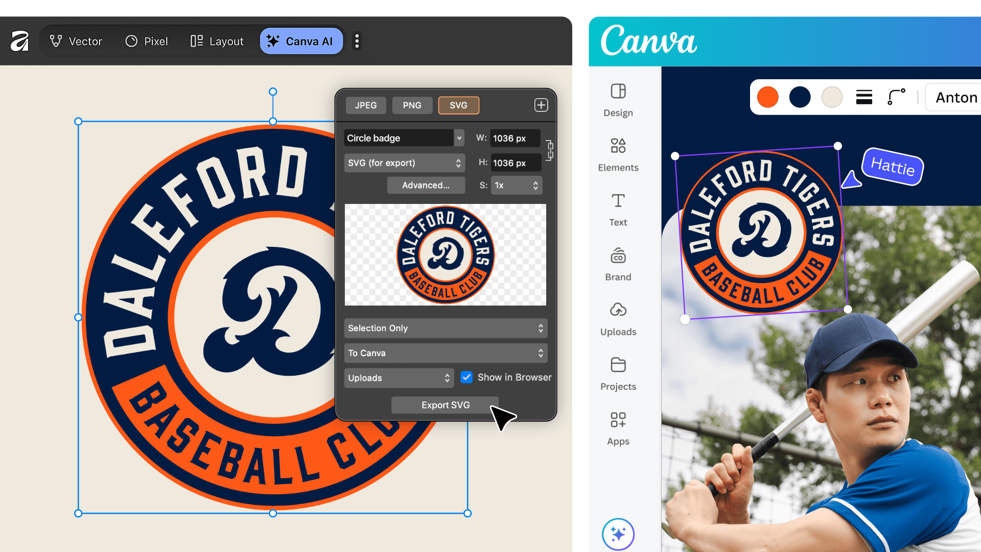Toggle the width-height link chain

[x=550, y=150]
